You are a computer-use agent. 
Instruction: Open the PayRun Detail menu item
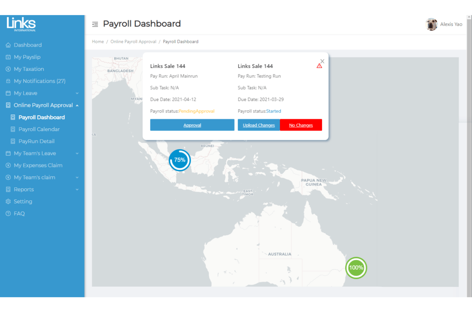37,141
